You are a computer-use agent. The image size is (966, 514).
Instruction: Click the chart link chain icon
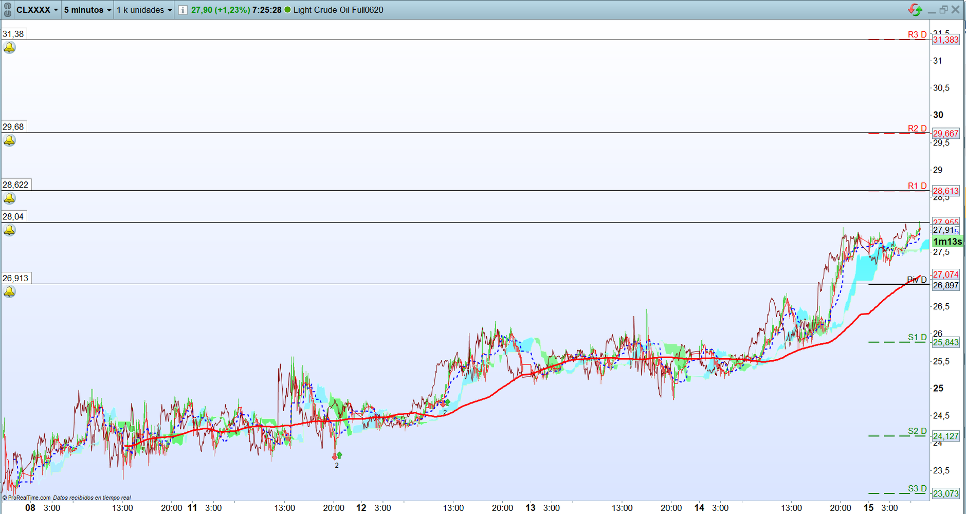coord(7,10)
